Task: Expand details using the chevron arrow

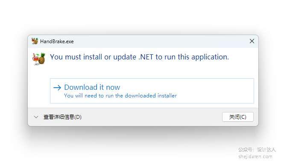Action: tap(36, 117)
